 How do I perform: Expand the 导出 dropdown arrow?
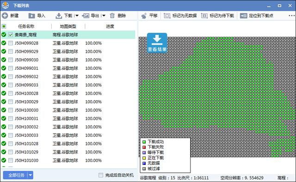[104, 16]
